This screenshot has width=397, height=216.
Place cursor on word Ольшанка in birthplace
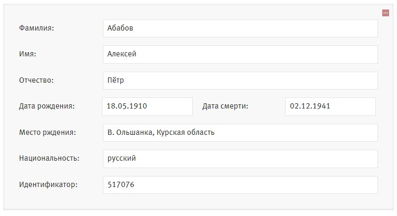135,132
